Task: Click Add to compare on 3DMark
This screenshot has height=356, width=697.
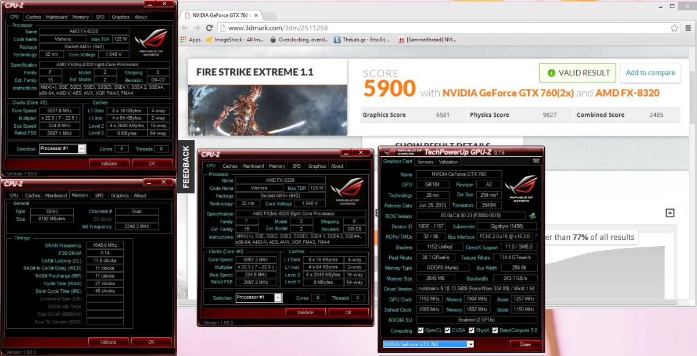Action: 651,73
